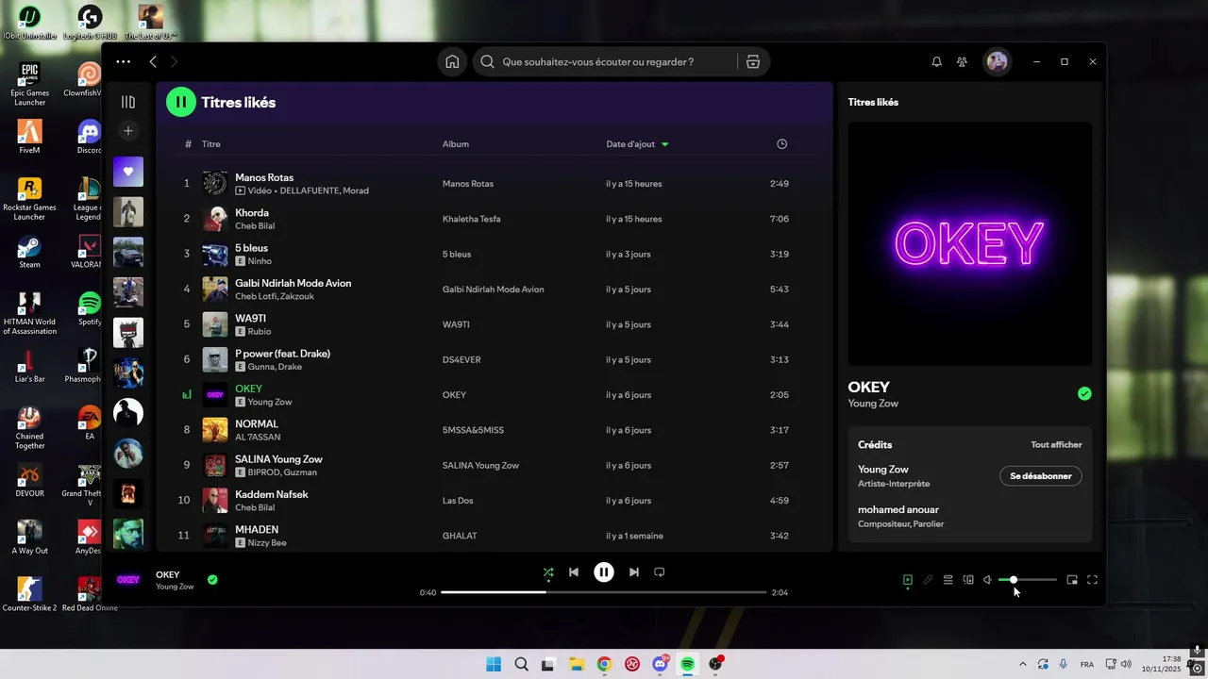Click the WA9TI track cover thumbnail
The height and width of the screenshot is (679, 1208).
pyautogui.click(x=215, y=324)
